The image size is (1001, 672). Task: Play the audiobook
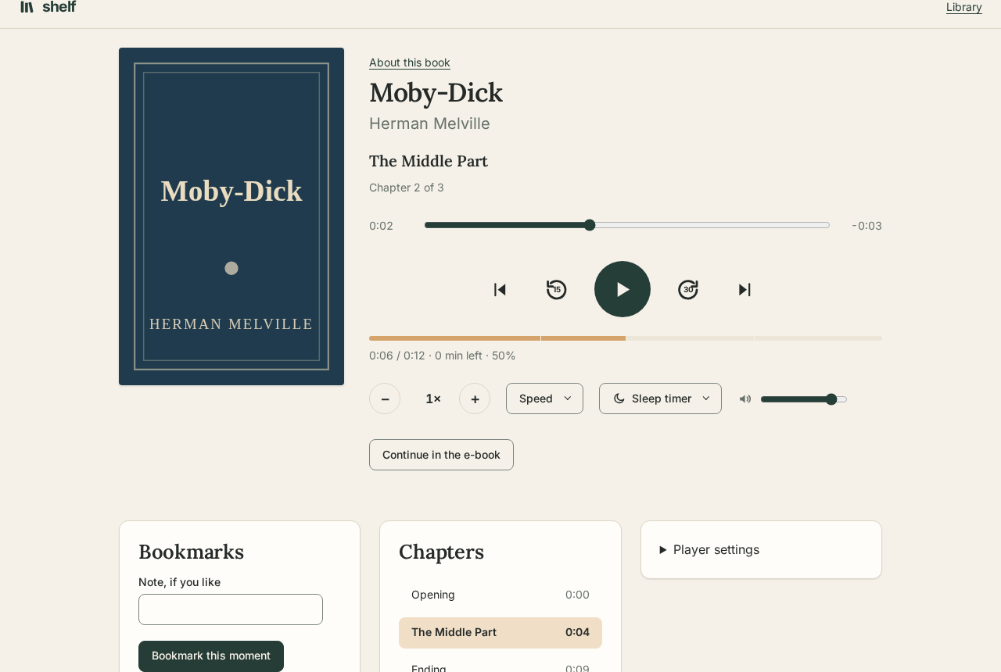point(622,289)
